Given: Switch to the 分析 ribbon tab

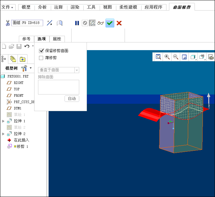Looking at the screenshot, I should [42, 7].
